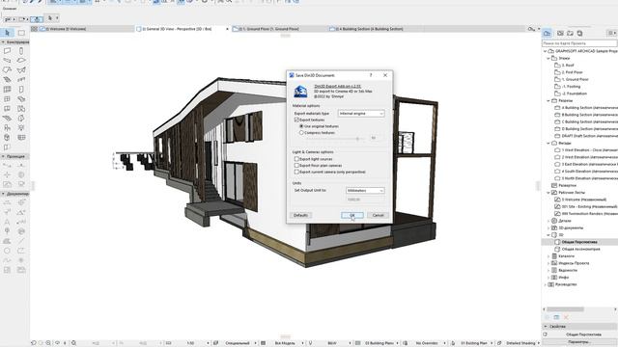
Task: Select the Use original textures radio button
Action: 301,126
